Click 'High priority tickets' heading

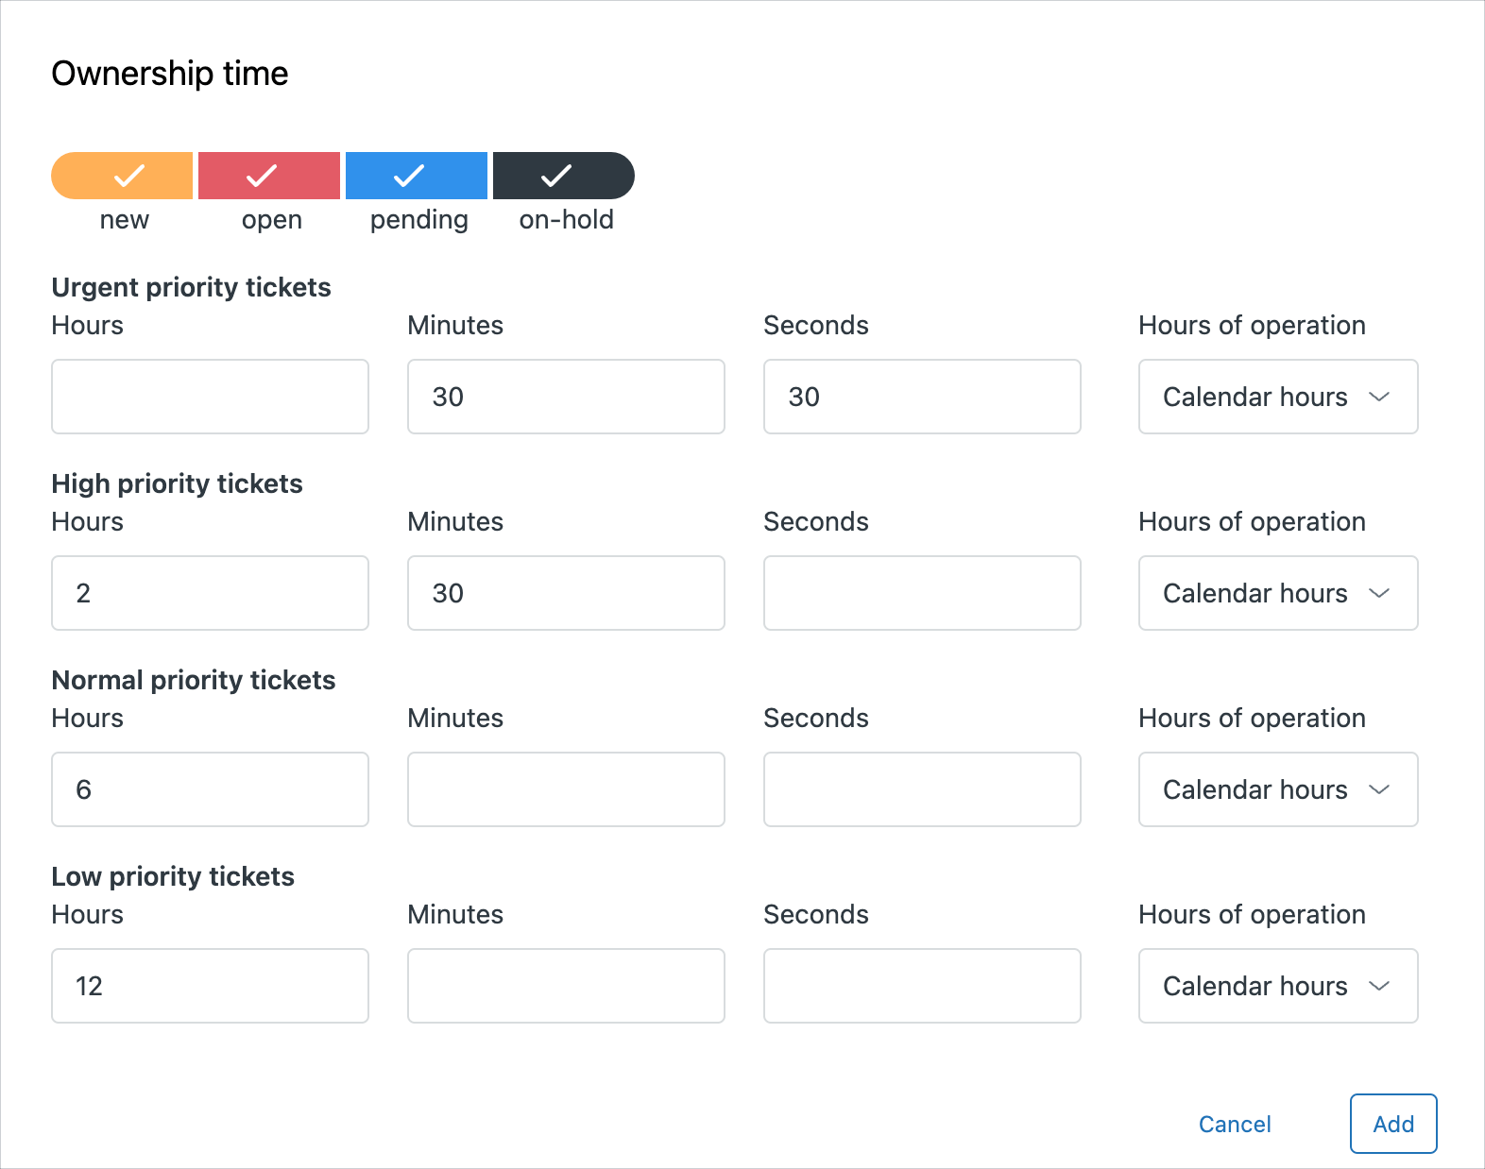point(177,483)
